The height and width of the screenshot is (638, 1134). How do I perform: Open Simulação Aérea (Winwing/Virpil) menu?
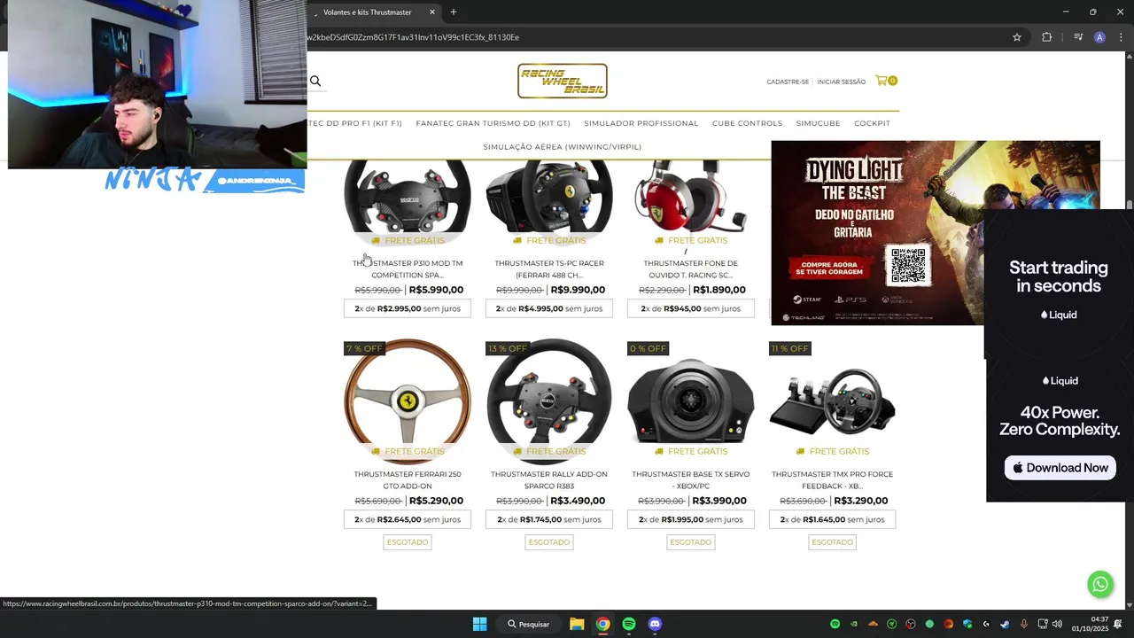coord(563,147)
